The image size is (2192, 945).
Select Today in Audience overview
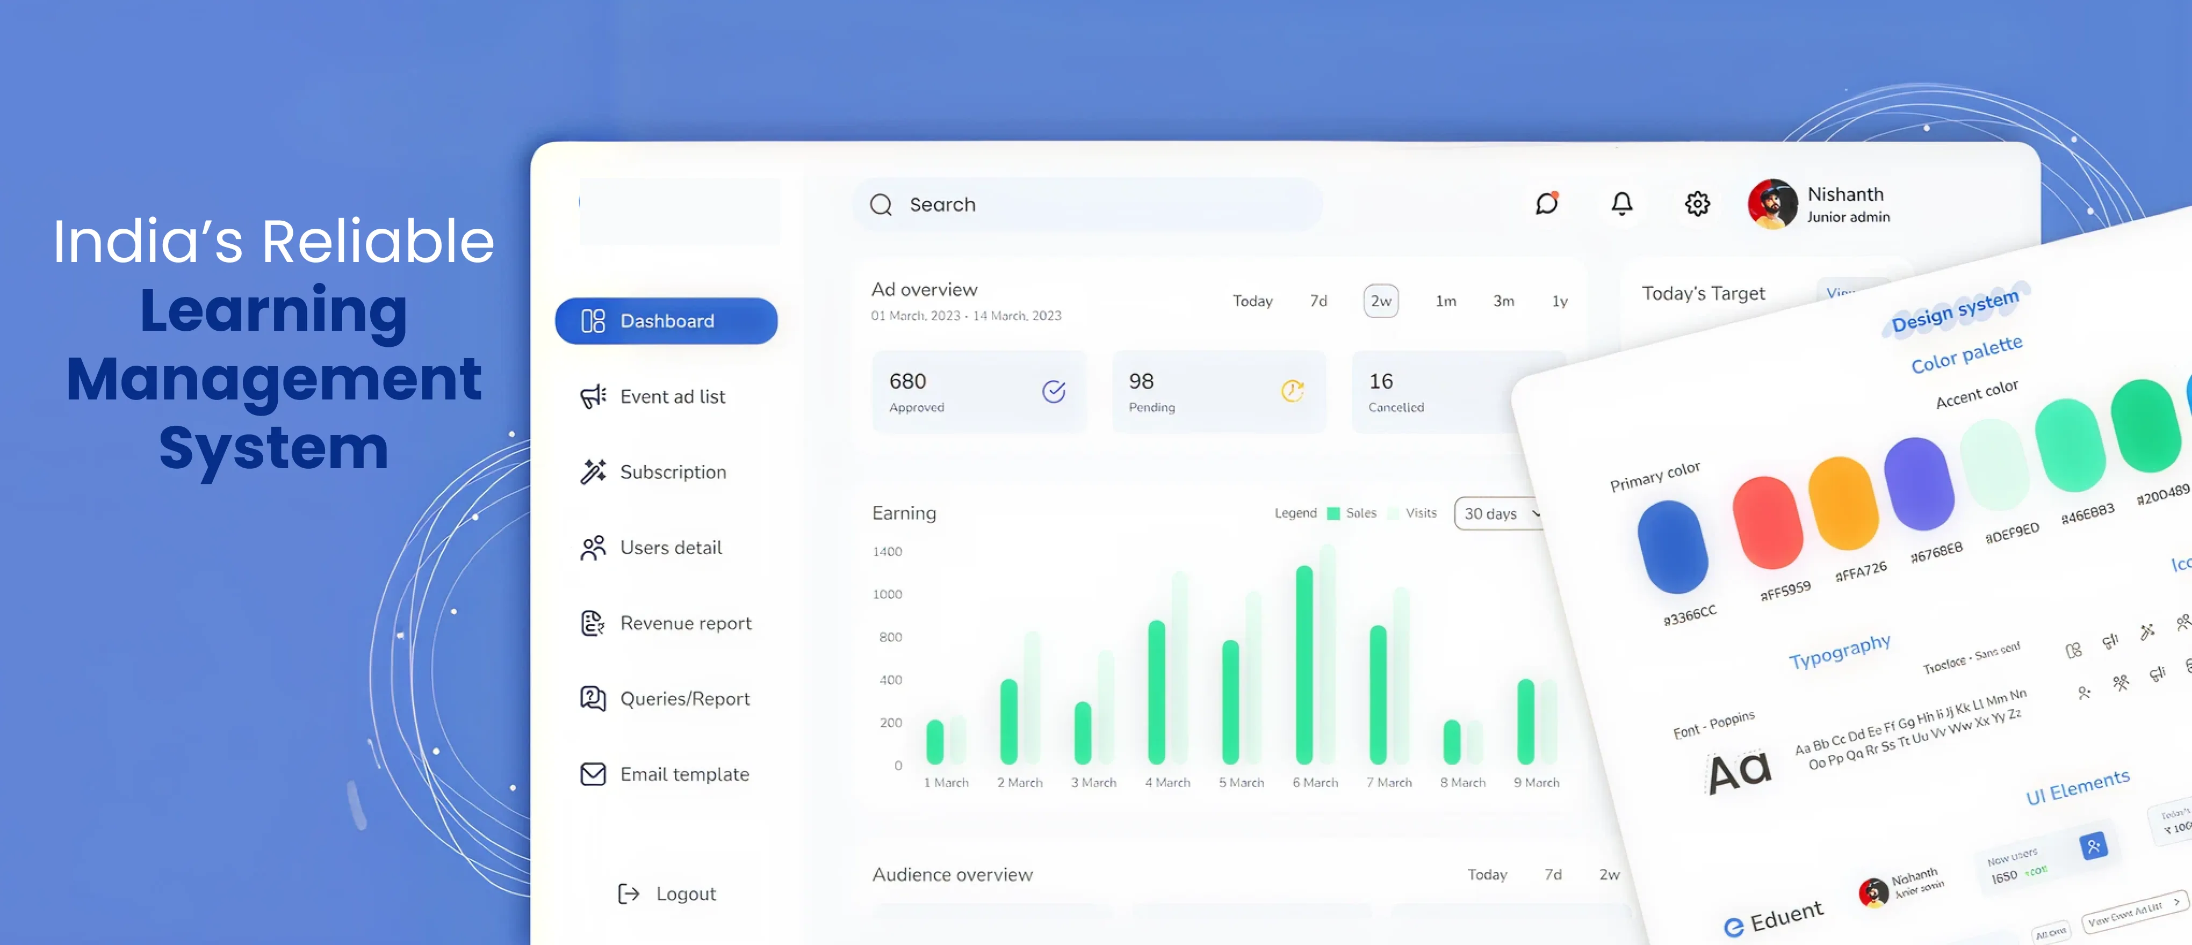[x=1487, y=875]
